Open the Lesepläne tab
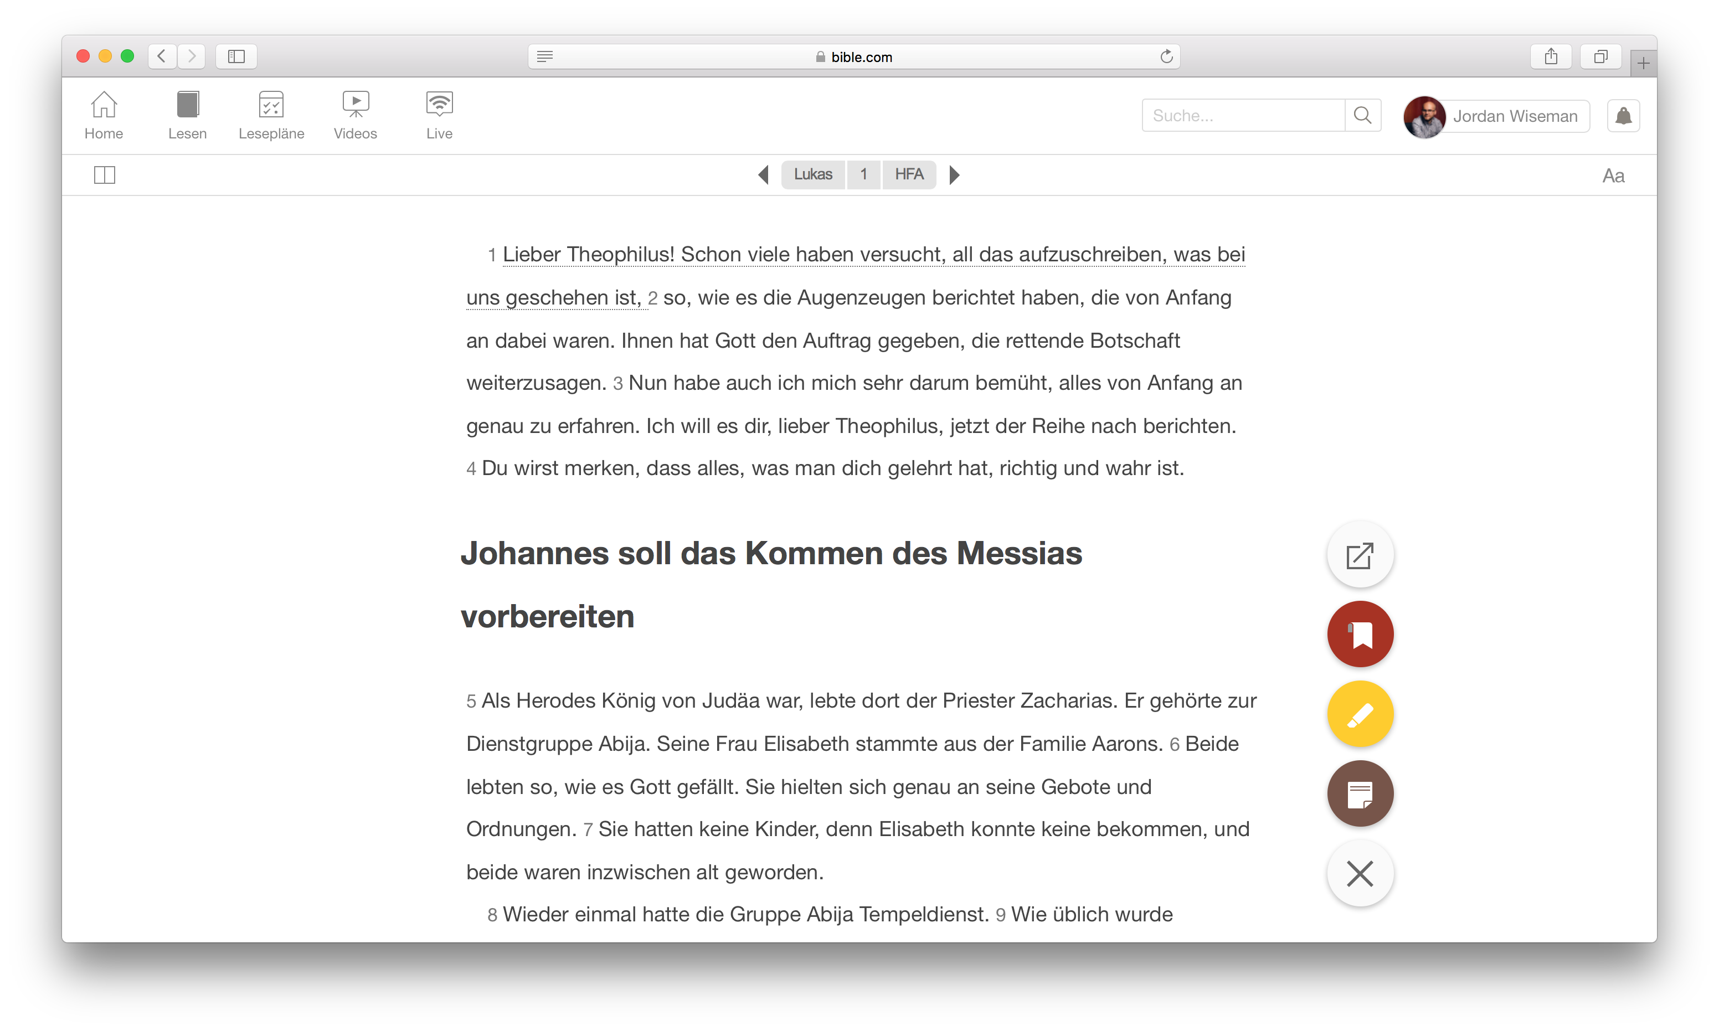Viewport: 1719px width, 1031px height. [271, 115]
